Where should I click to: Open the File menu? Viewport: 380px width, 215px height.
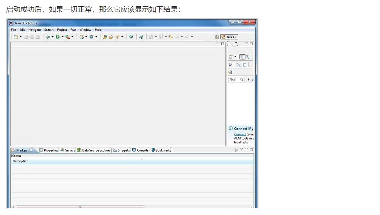pyautogui.click(x=13, y=30)
